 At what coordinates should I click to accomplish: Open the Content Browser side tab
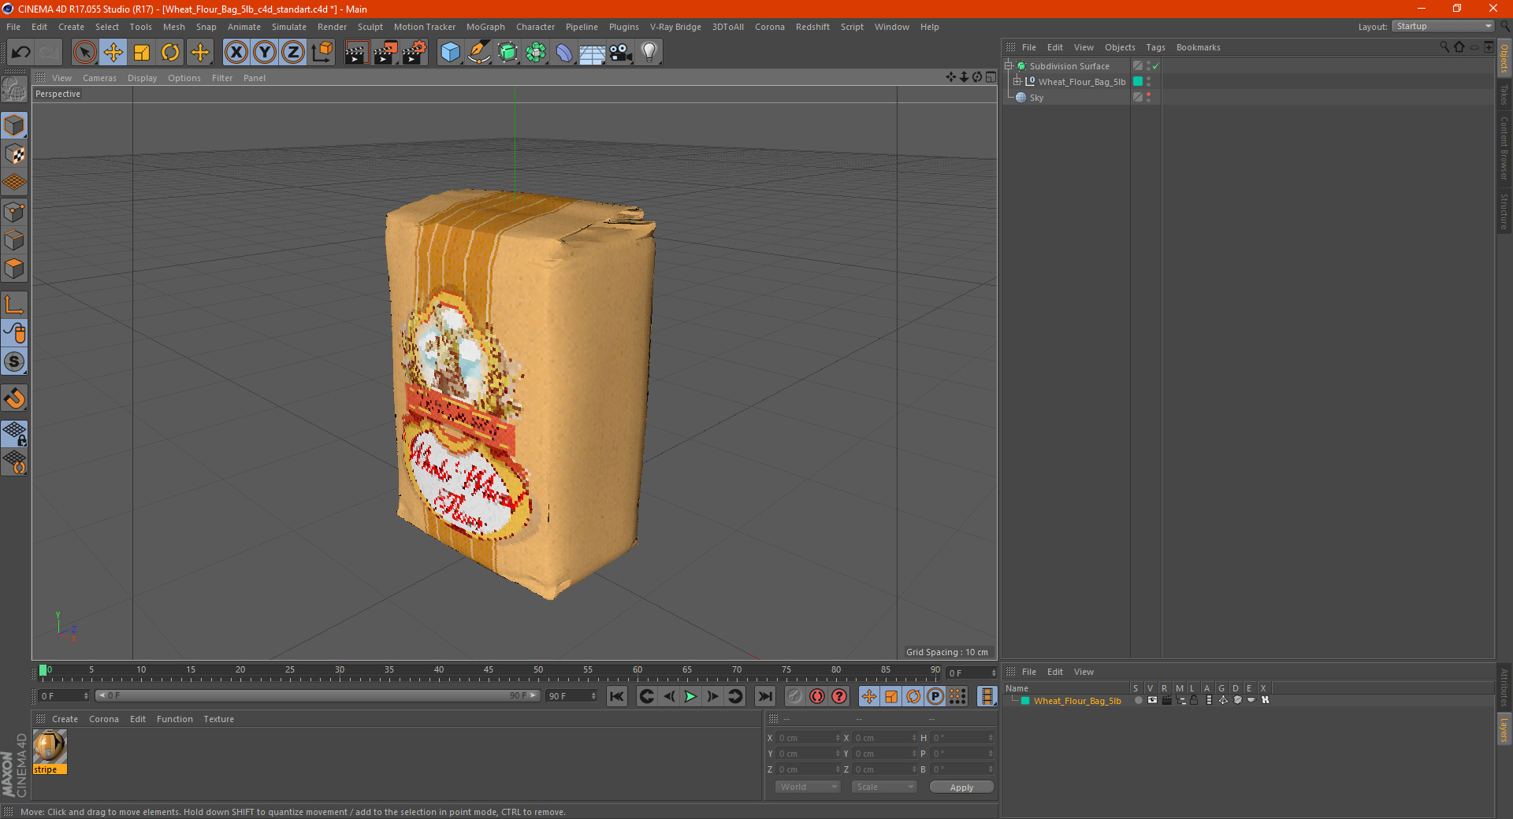click(1504, 148)
